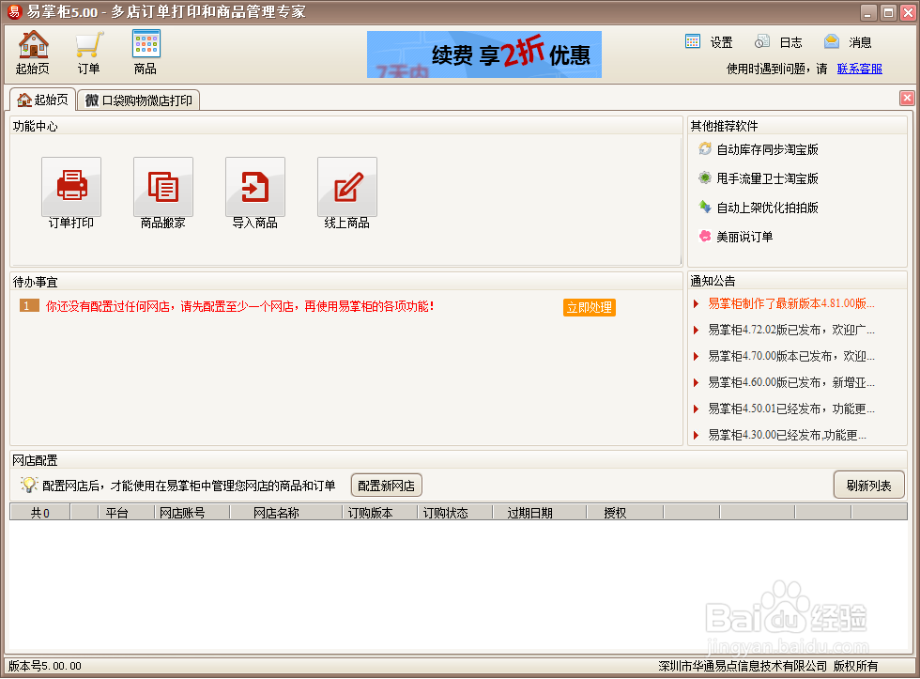Open the 订单 shopping cart icon

[89, 53]
